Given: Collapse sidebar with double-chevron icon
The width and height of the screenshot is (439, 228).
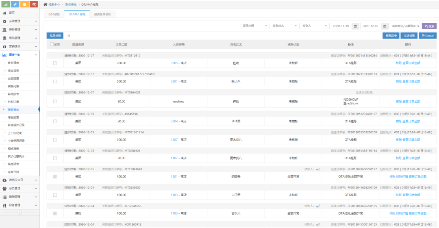Looking at the screenshot, I should coord(20,213).
